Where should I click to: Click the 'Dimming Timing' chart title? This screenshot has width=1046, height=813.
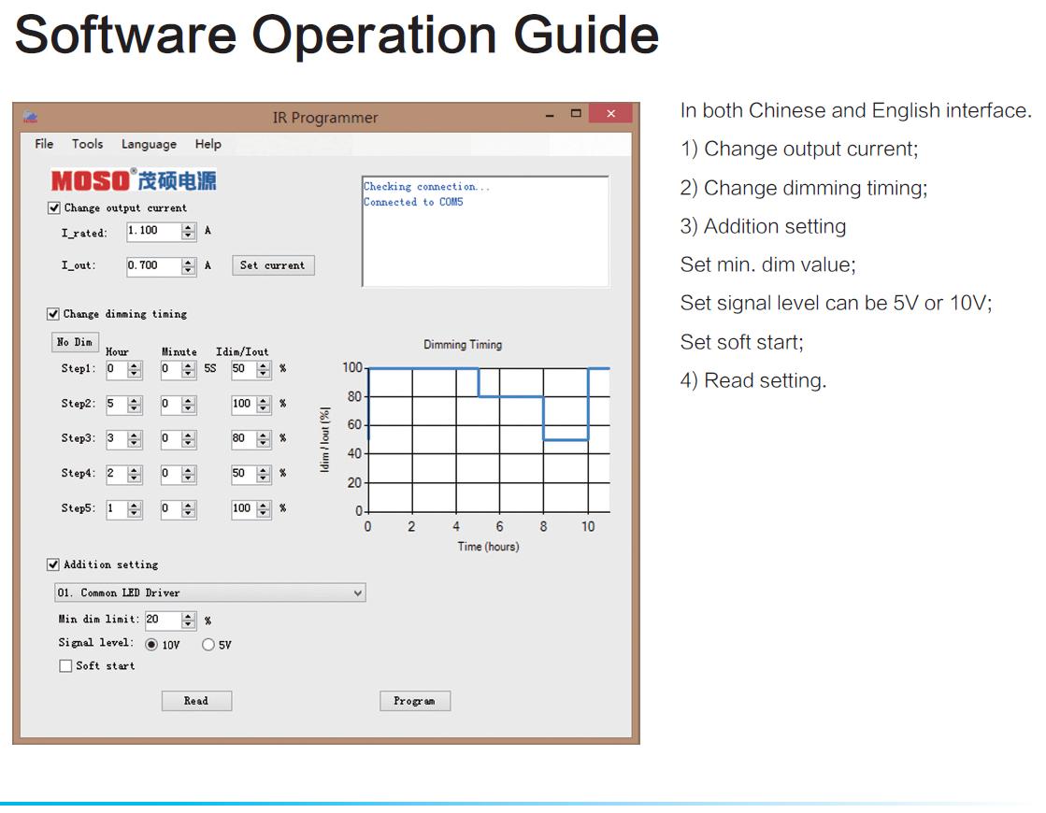pos(463,345)
